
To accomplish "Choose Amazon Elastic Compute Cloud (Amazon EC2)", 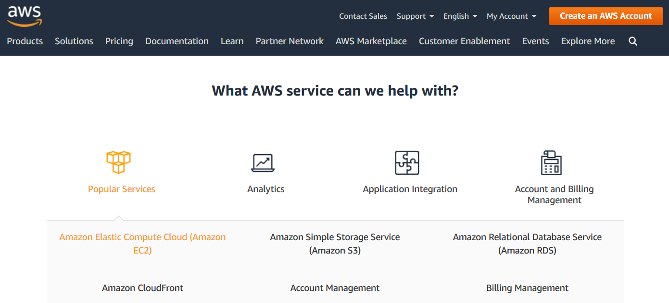I will pyautogui.click(x=142, y=243).
